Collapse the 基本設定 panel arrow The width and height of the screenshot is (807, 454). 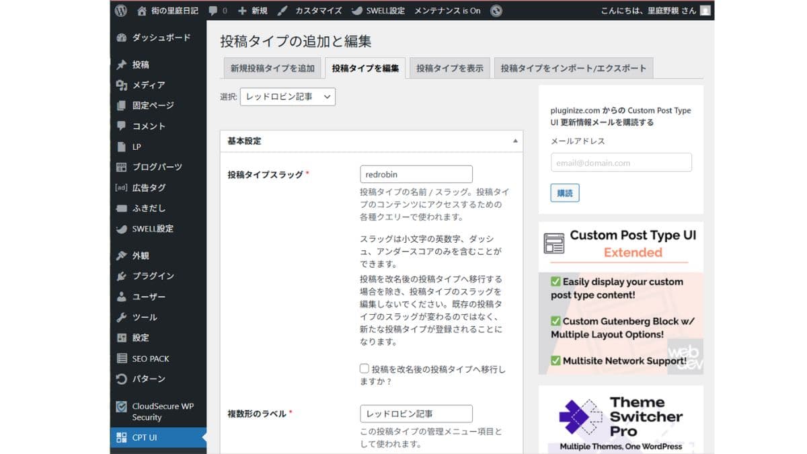(x=515, y=141)
